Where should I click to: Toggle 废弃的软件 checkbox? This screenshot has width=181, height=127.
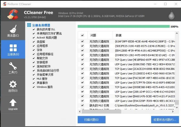(34, 66)
